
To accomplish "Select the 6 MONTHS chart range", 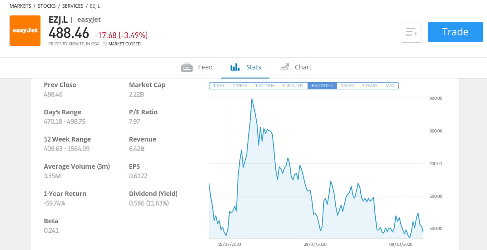I will (323, 86).
